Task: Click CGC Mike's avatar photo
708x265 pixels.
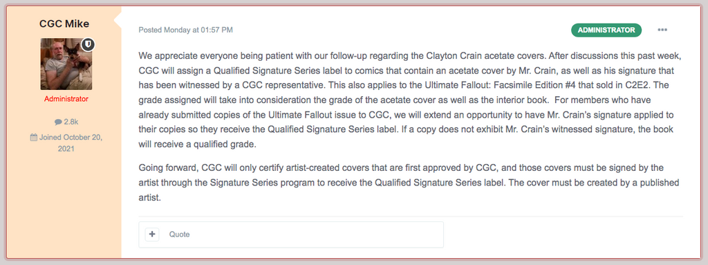Action: (x=66, y=64)
